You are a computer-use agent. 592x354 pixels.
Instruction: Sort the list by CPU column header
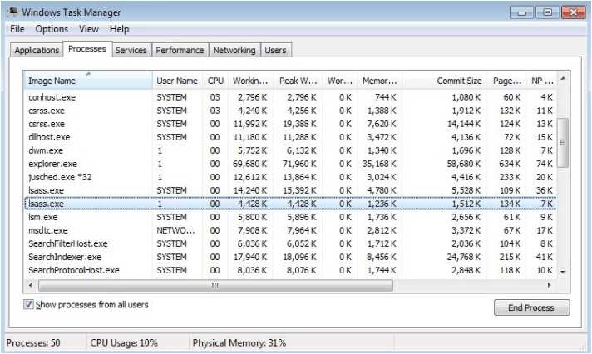[x=215, y=81]
